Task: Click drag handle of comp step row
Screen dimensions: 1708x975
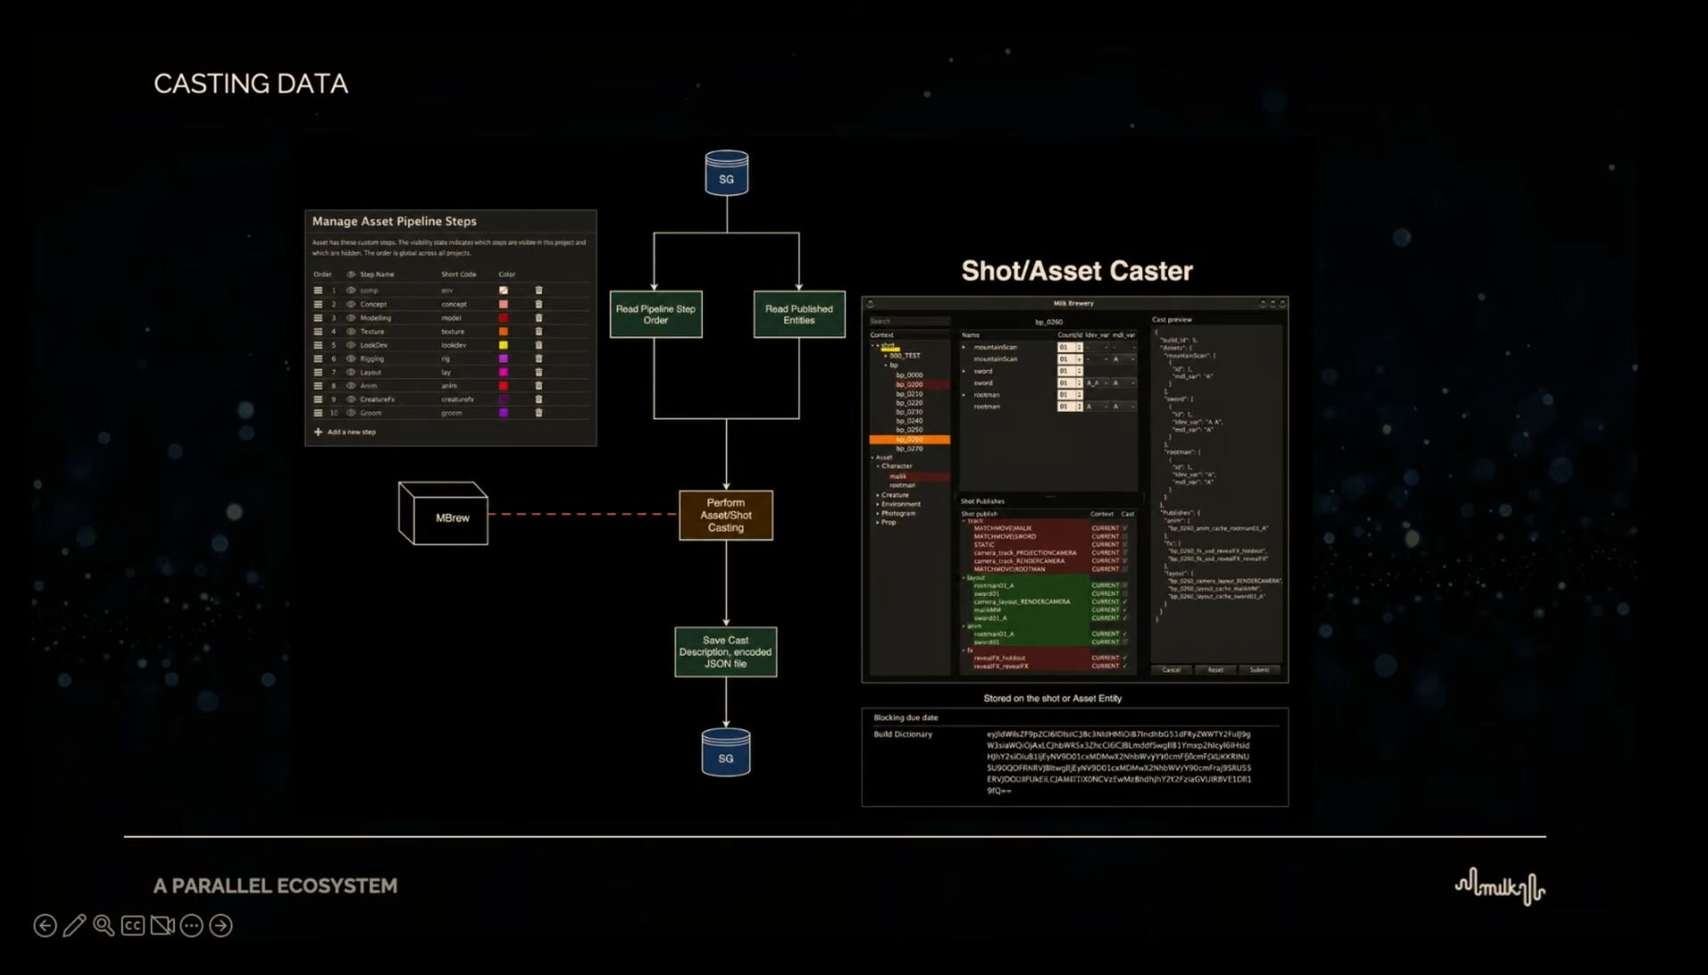Action: pos(318,290)
